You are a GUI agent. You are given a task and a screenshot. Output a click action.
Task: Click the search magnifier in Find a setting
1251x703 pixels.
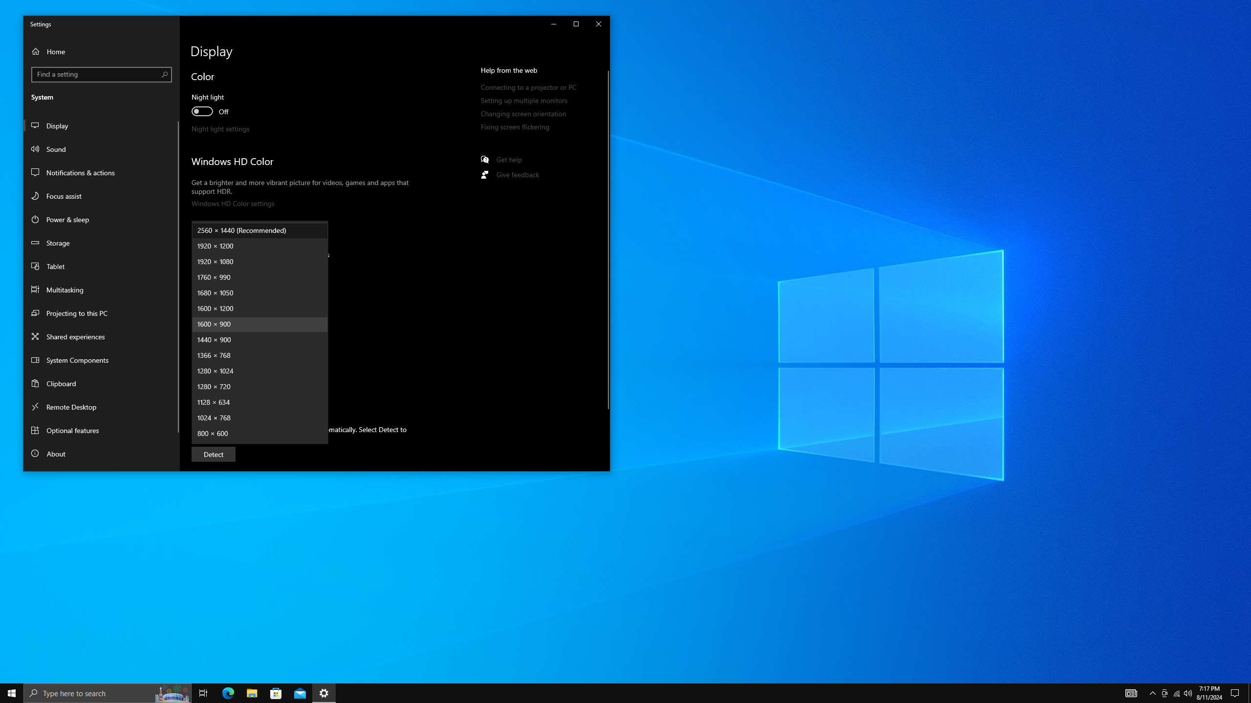click(x=164, y=75)
